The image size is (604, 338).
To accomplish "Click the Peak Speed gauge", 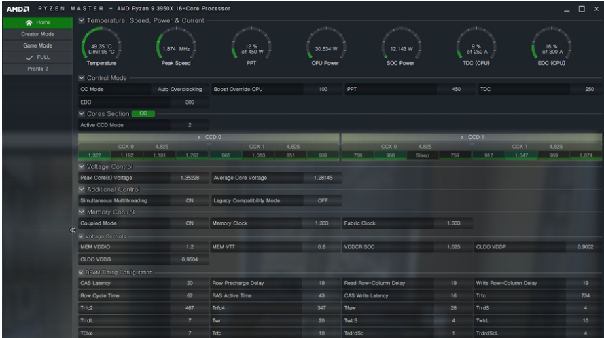I will 176,47.
